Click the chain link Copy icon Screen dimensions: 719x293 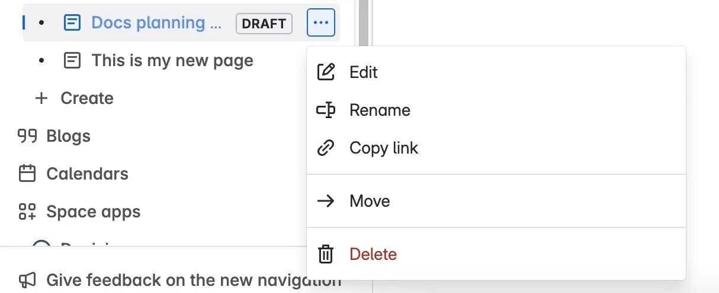[326, 148]
